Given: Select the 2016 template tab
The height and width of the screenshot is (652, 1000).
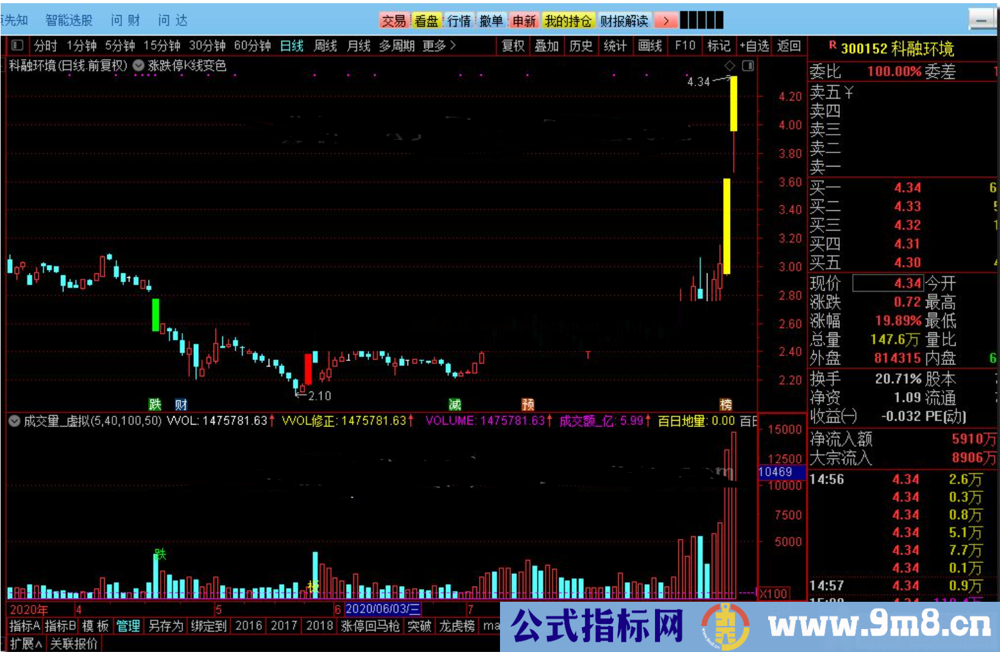Looking at the screenshot, I should [x=248, y=626].
